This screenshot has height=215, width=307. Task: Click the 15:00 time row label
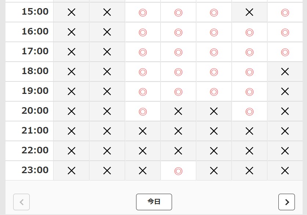click(x=35, y=12)
